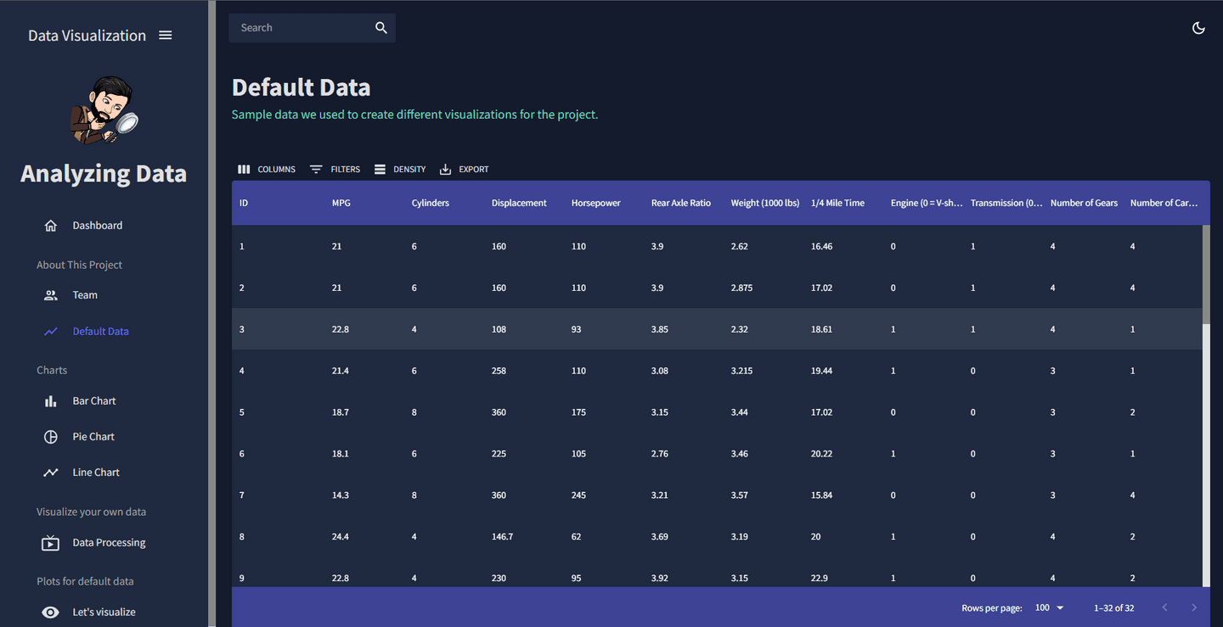Image resolution: width=1223 pixels, height=627 pixels.
Task: Sort by Displacement column header
Action: [x=519, y=203]
